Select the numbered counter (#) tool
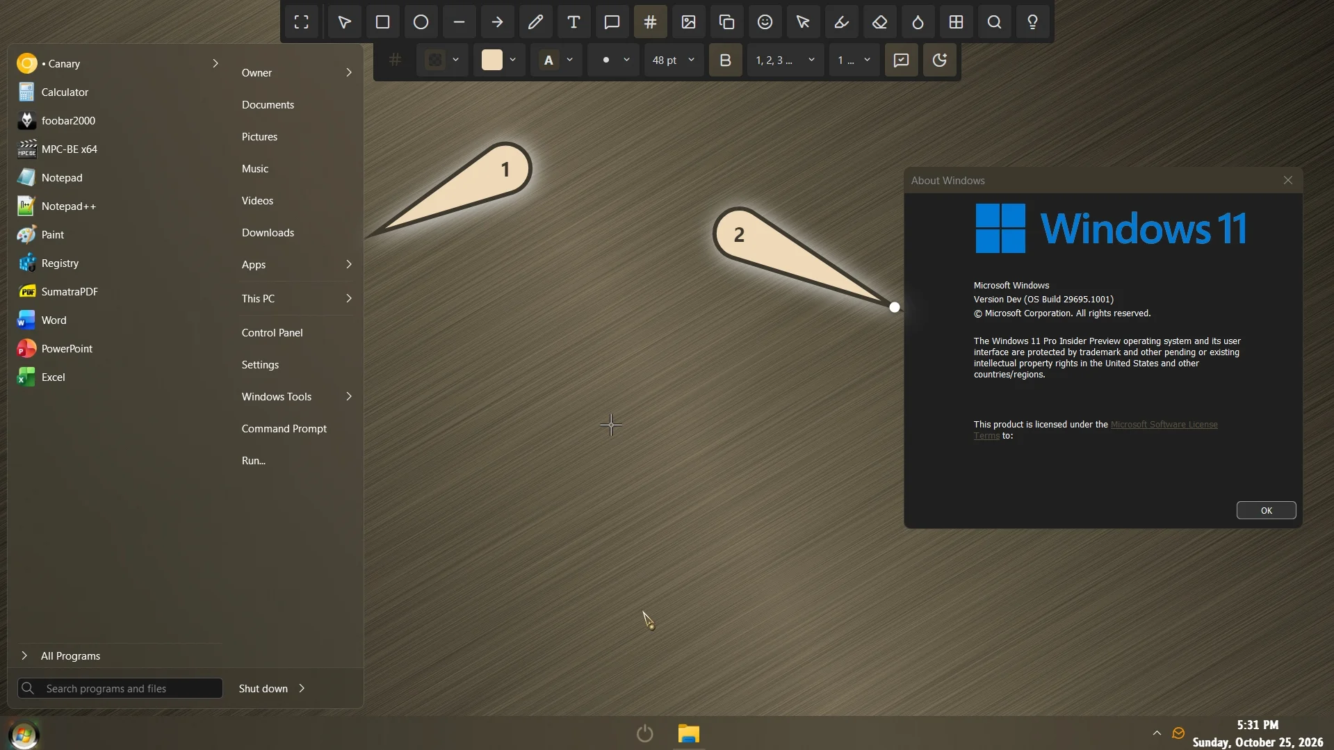1334x750 pixels. 650,22
